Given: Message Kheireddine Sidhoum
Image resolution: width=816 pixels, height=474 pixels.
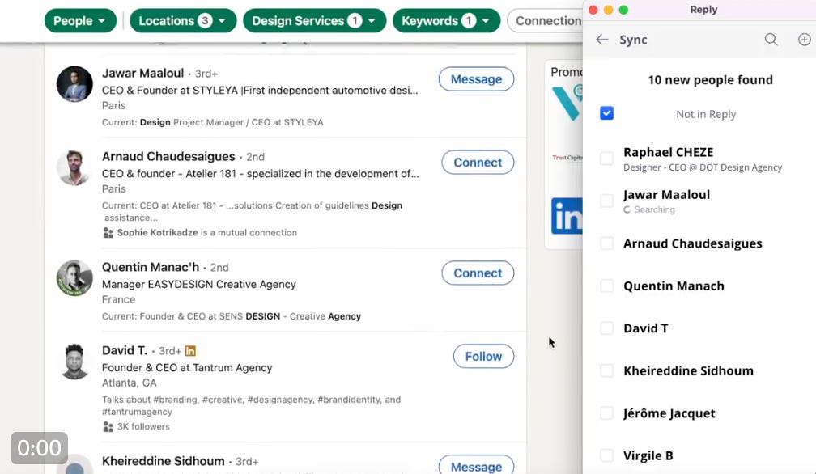Looking at the screenshot, I should click(x=476, y=466).
